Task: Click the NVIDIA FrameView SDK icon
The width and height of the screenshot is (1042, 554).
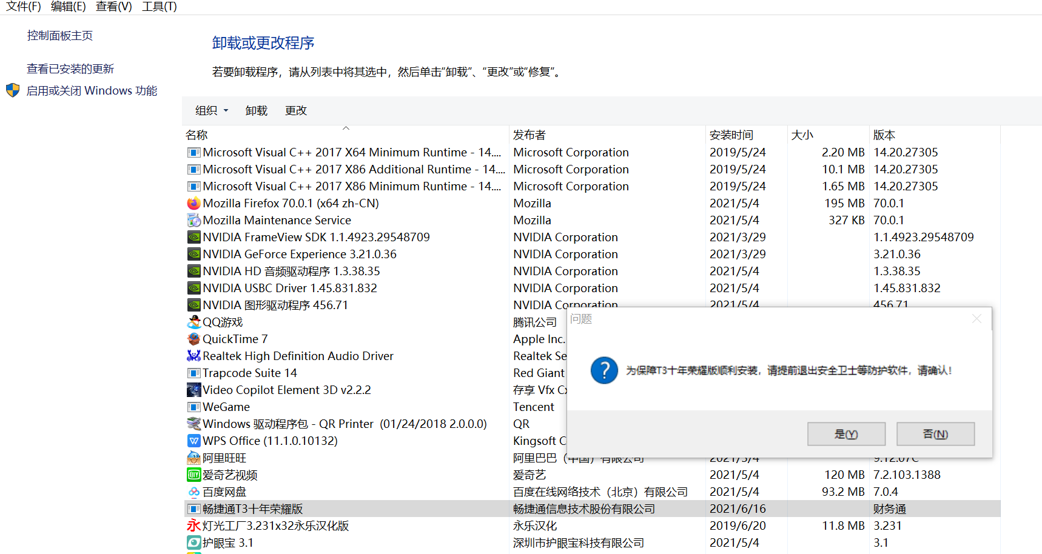Action: click(x=193, y=237)
